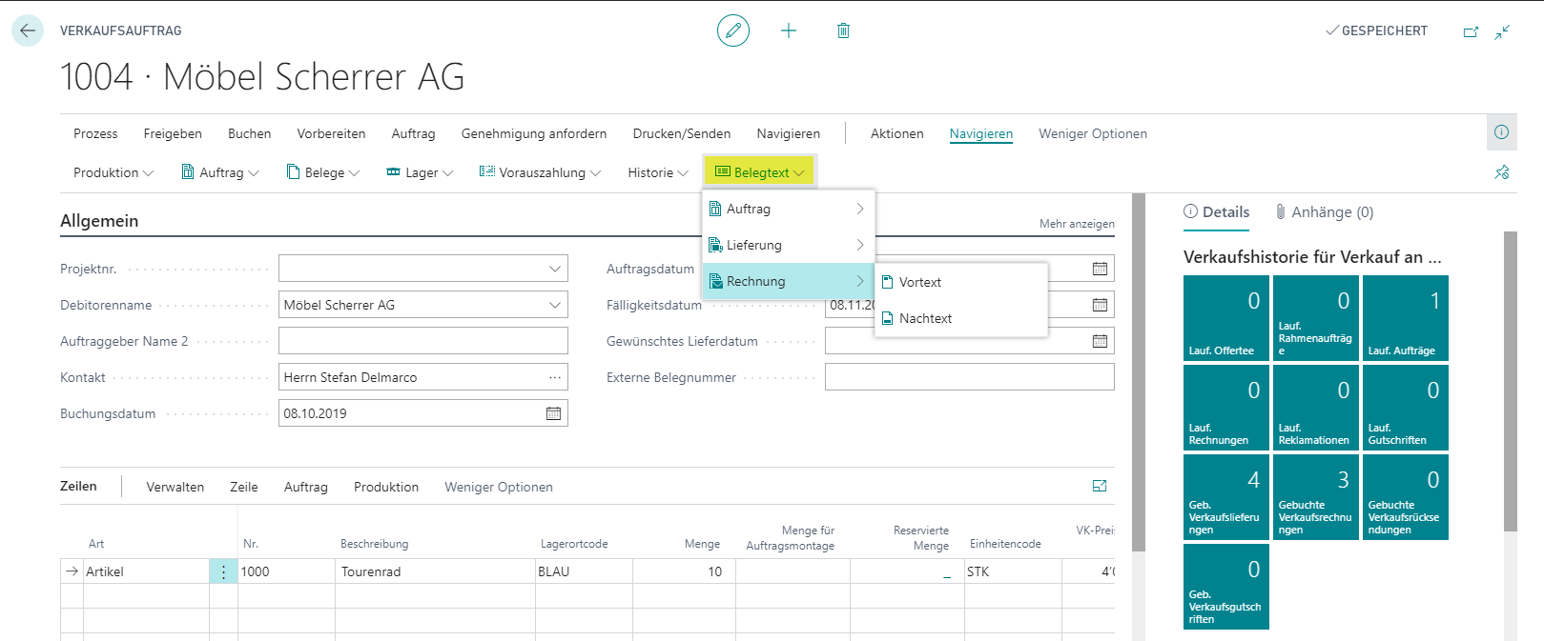Click Weniger Optionen in top action bar
Screen dimensions: 1544x641
1093,133
